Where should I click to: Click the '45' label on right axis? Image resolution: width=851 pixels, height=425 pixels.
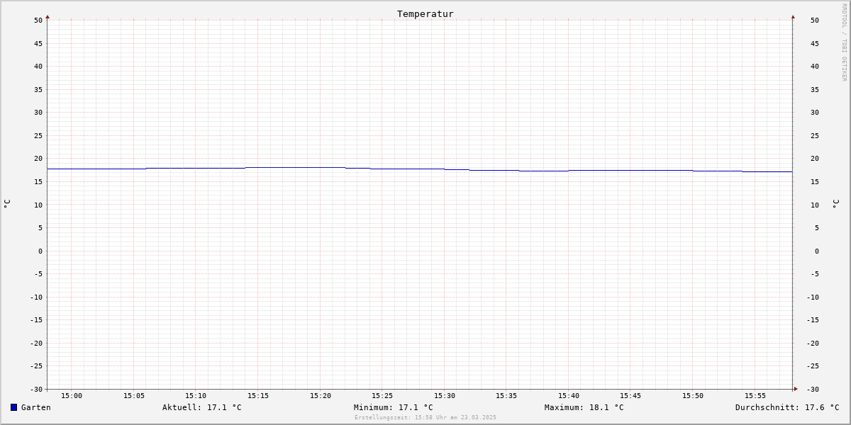click(815, 43)
